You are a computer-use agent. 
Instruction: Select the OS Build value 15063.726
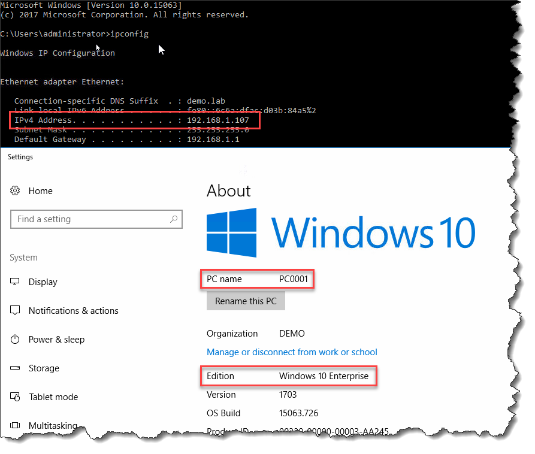pyautogui.click(x=298, y=413)
